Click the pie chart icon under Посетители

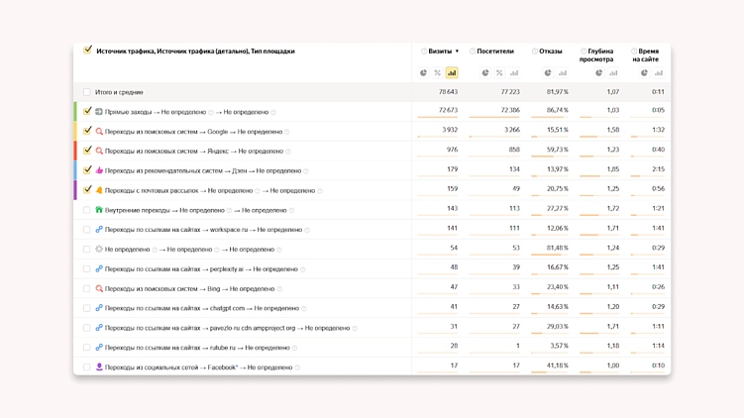(x=485, y=72)
